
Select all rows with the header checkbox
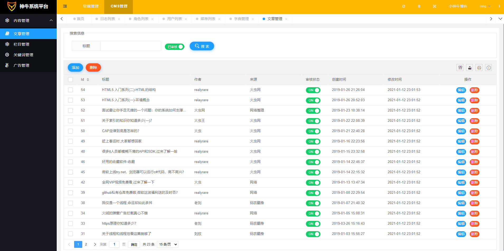pos(70,80)
